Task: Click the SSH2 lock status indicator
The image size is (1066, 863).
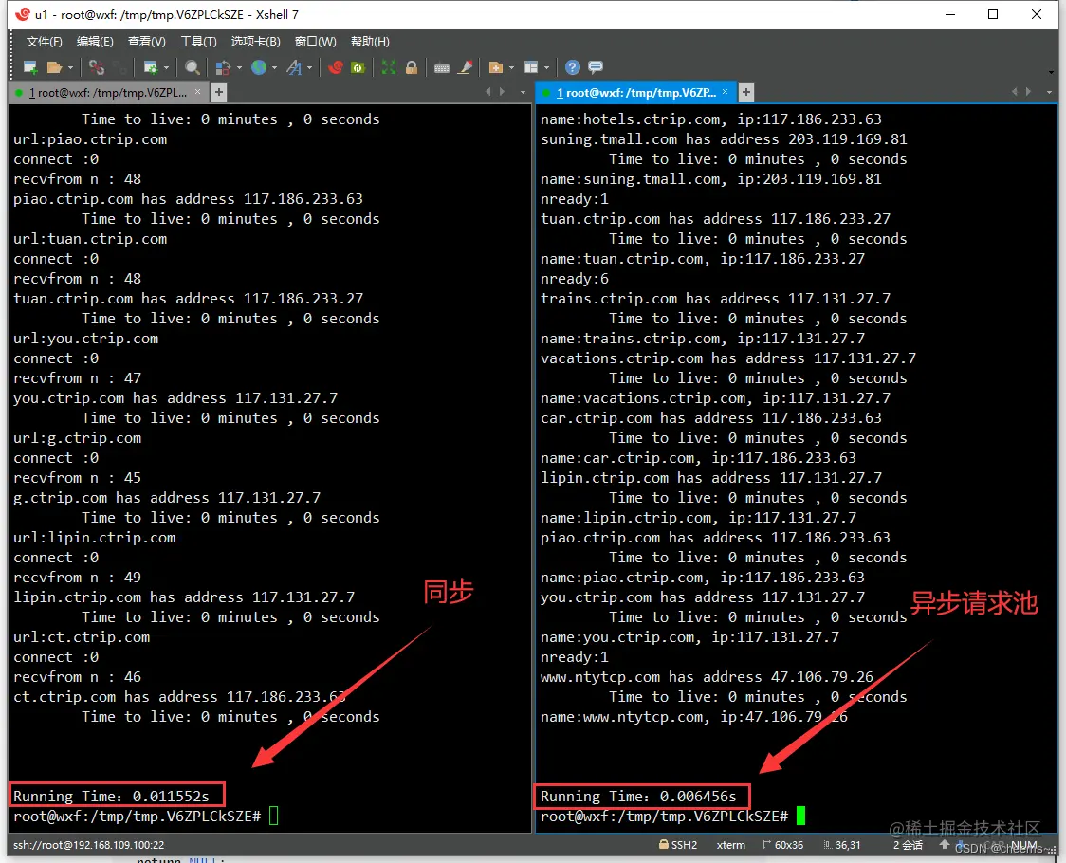Action: (678, 845)
